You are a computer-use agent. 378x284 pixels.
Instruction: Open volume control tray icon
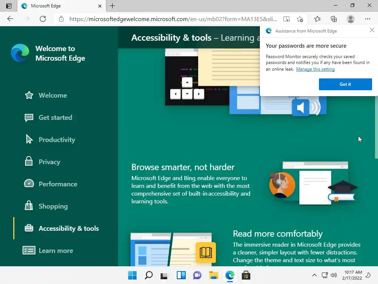click(334, 275)
